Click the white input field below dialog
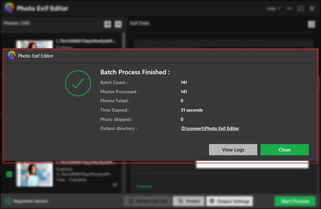Screen dimensions: 321x209 click(x=252, y=165)
